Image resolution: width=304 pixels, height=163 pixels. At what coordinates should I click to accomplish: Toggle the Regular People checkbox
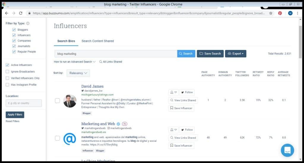(x=14, y=51)
